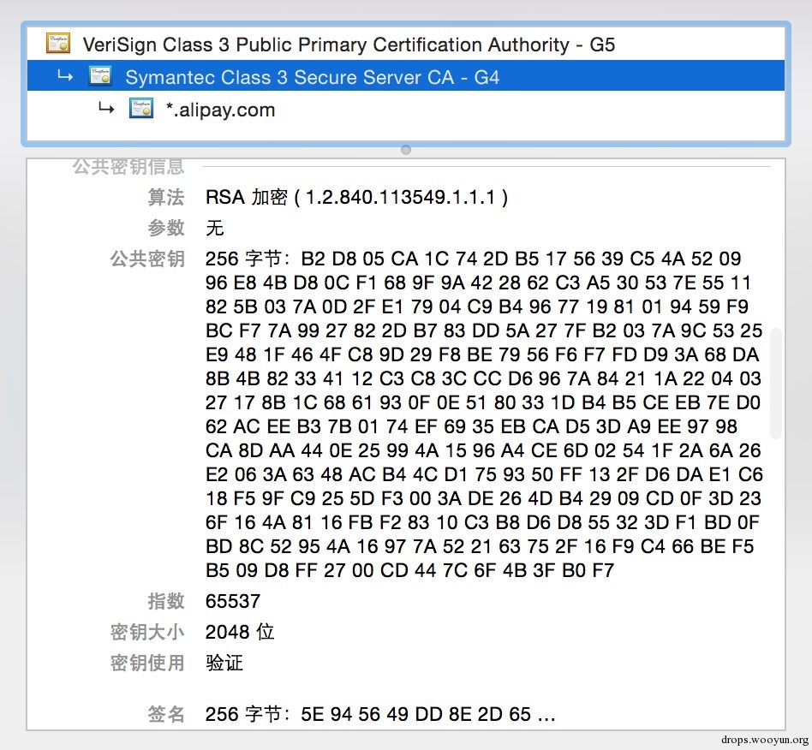The width and height of the screenshot is (812, 750).
Task: Click the key usage value 验证
Action: coord(224,663)
